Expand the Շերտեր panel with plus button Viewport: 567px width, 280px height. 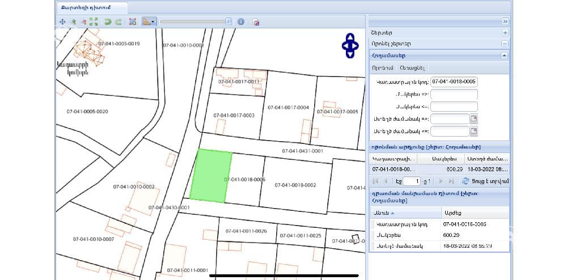505,32
